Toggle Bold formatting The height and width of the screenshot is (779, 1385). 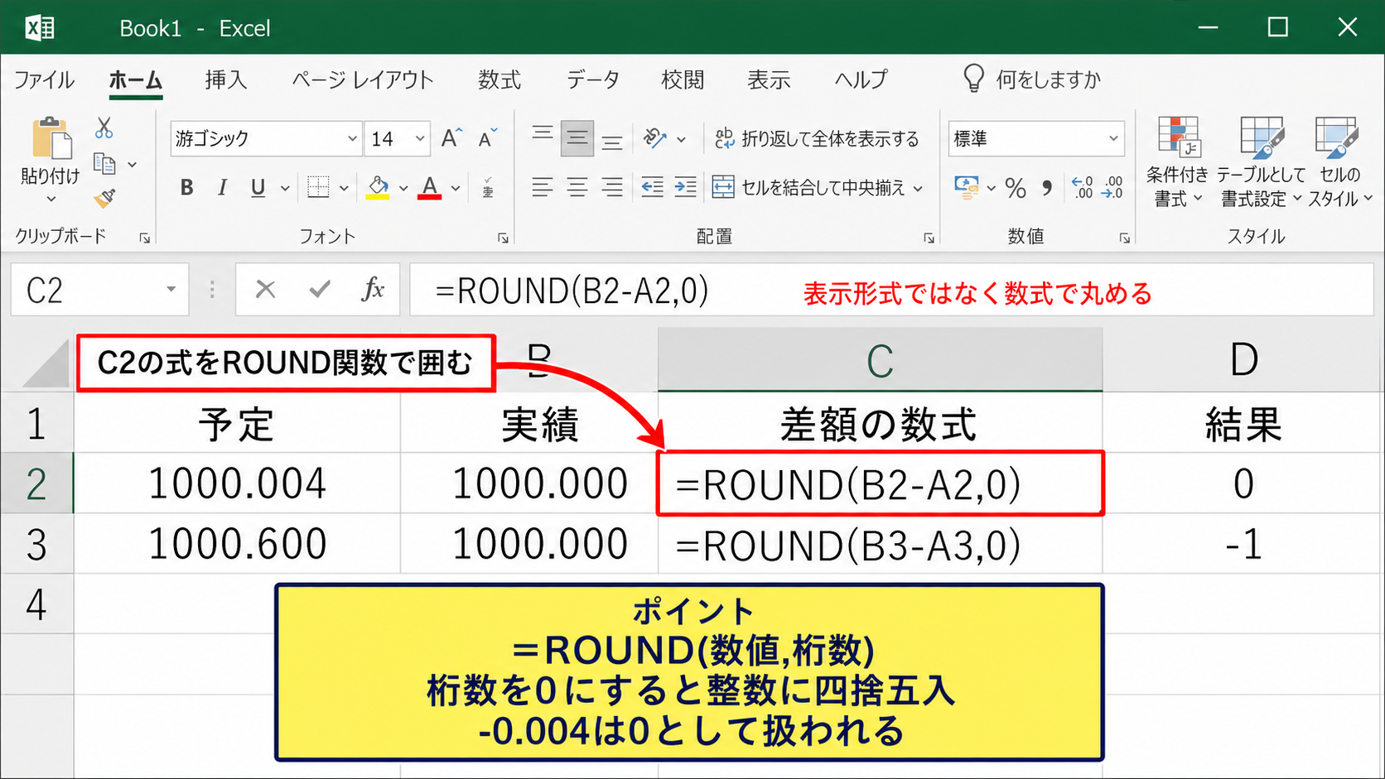pyautogui.click(x=187, y=188)
